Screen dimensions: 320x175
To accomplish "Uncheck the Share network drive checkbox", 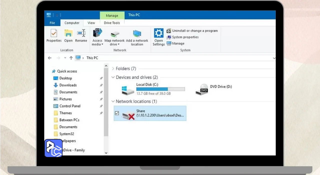I will pos(117,113).
